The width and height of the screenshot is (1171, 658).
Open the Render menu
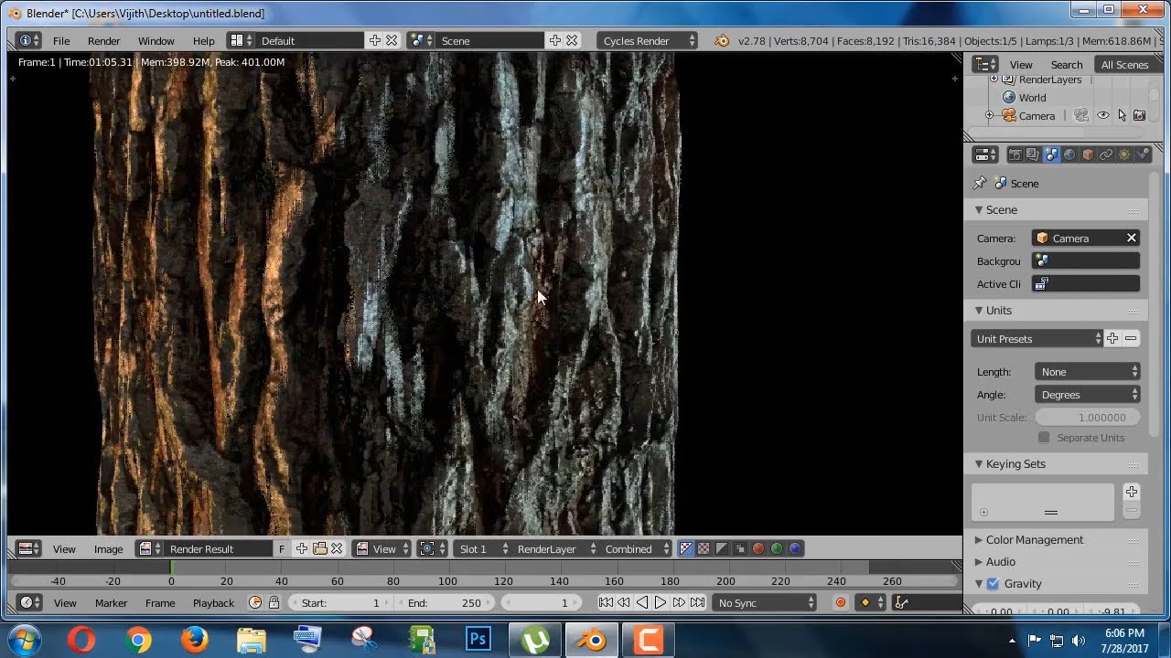tap(104, 40)
